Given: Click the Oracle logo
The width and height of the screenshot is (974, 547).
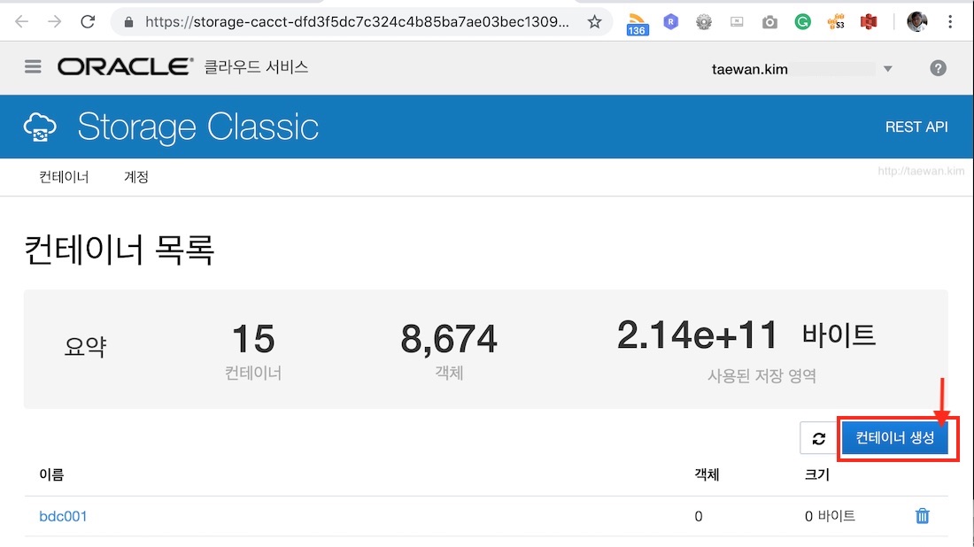Looking at the screenshot, I should click(126, 66).
